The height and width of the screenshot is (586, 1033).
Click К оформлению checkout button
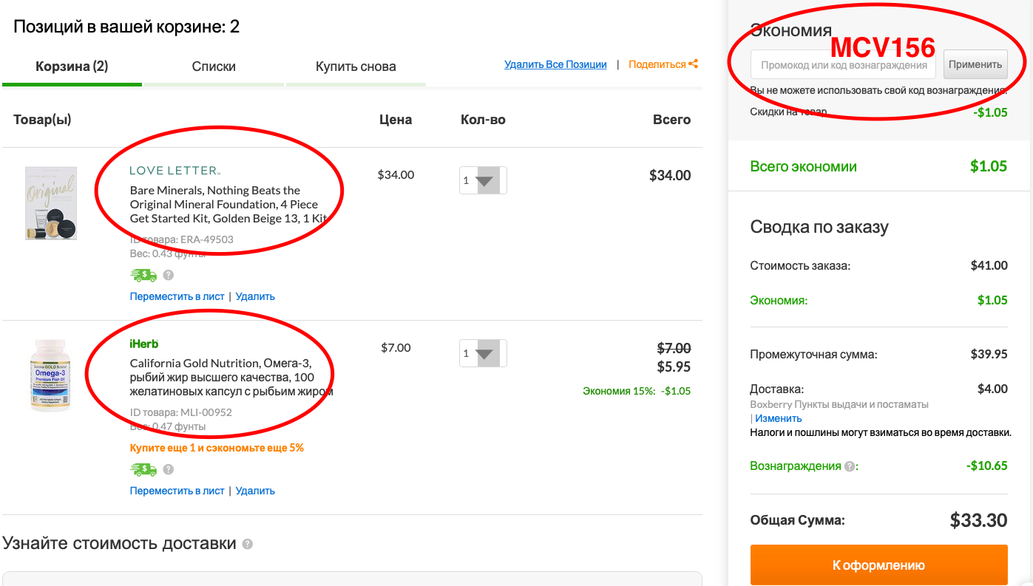(x=878, y=565)
